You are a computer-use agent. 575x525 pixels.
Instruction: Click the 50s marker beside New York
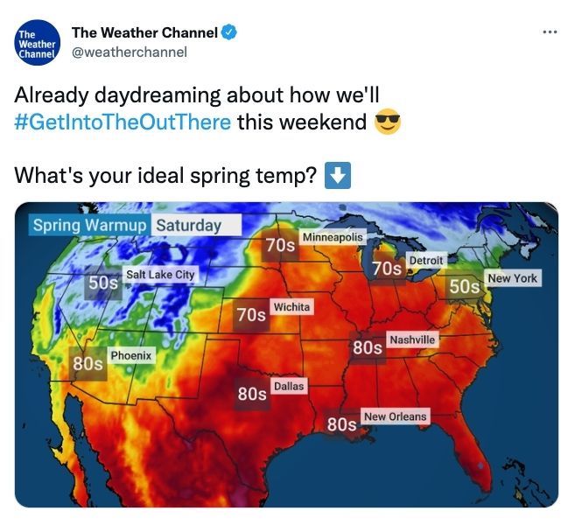click(464, 286)
